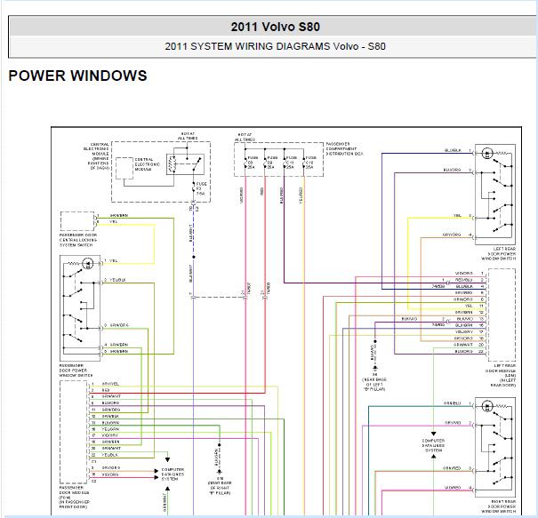
Task: Click the dashed box of the central locking system switch
Action: pos(77,221)
